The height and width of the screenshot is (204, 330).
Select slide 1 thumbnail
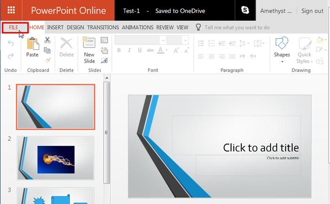click(56, 107)
